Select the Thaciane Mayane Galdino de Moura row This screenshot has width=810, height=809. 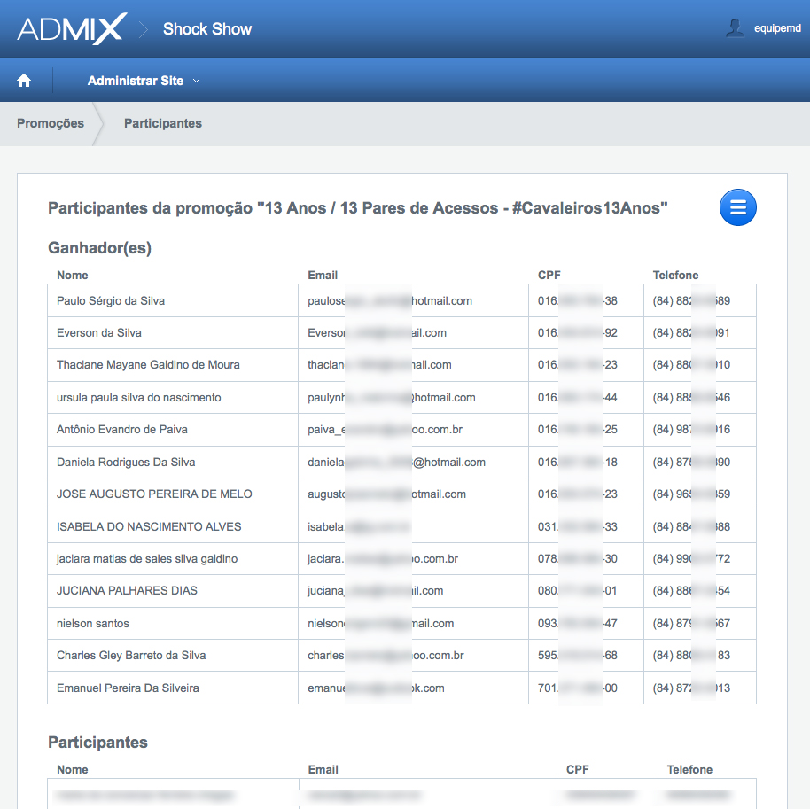point(148,364)
